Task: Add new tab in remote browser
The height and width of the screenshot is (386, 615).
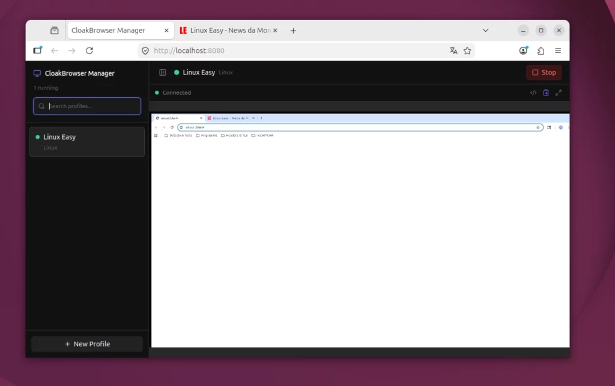Action: pyautogui.click(x=261, y=118)
